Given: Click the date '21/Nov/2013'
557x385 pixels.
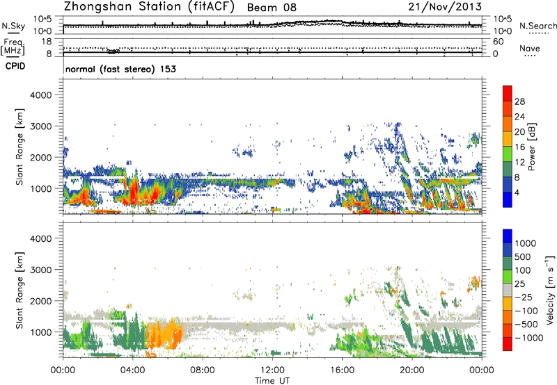Looking at the screenshot, I should click(445, 6).
